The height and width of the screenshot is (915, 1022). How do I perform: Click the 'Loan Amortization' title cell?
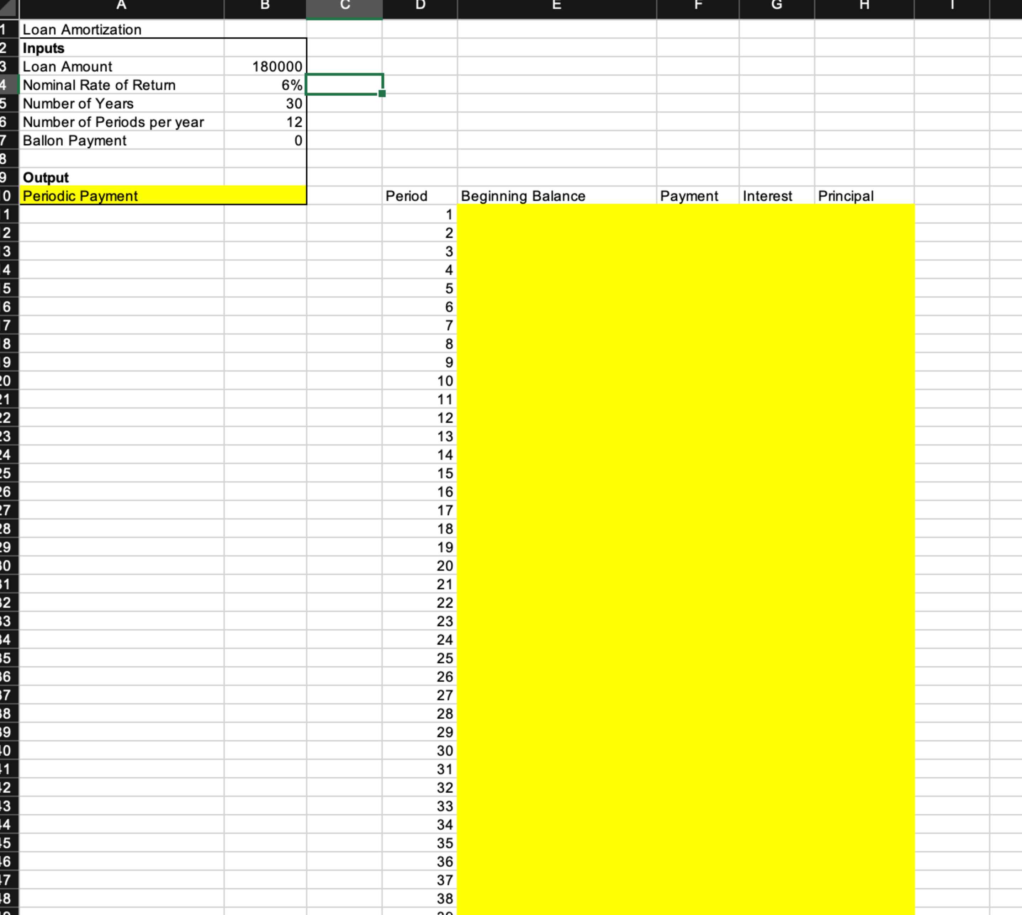(x=121, y=30)
